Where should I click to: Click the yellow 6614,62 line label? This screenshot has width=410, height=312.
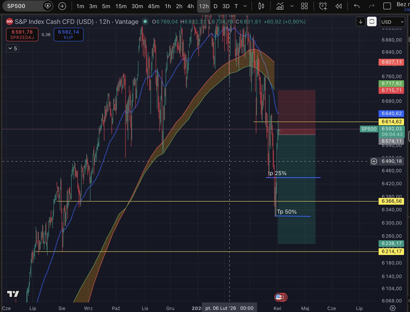(392, 122)
